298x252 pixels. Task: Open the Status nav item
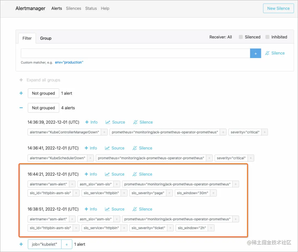[91, 8]
